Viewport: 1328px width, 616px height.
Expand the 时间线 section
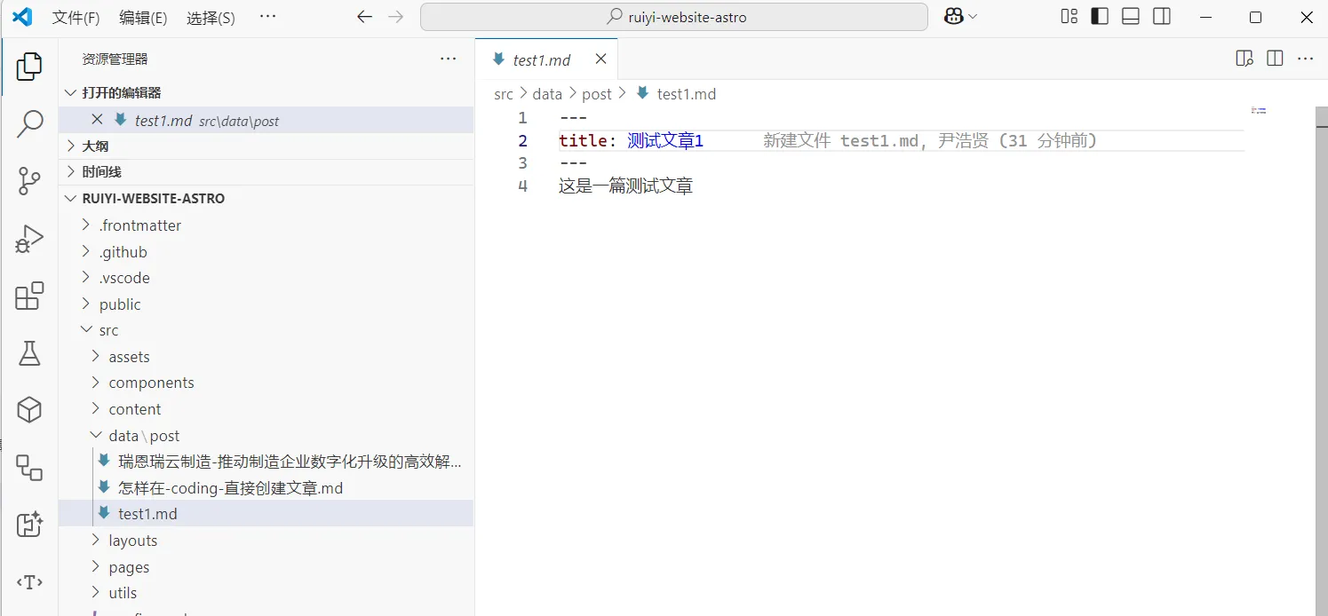266,172
